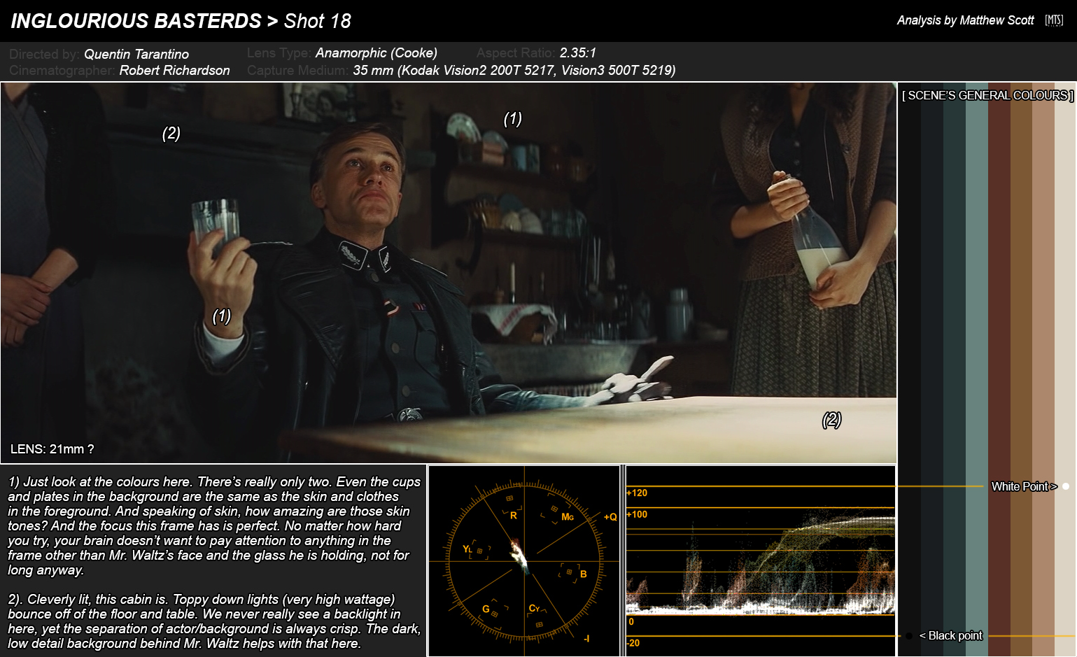Image resolution: width=1077 pixels, height=657 pixels.
Task: Click the (1) marker above the background shelf
Action: (512, 119)
